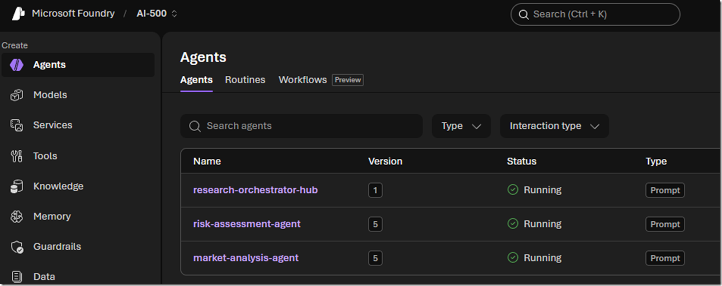Select the Memory icon in sidebar
This screenshot has height=286, width=722.
(17, 216)
